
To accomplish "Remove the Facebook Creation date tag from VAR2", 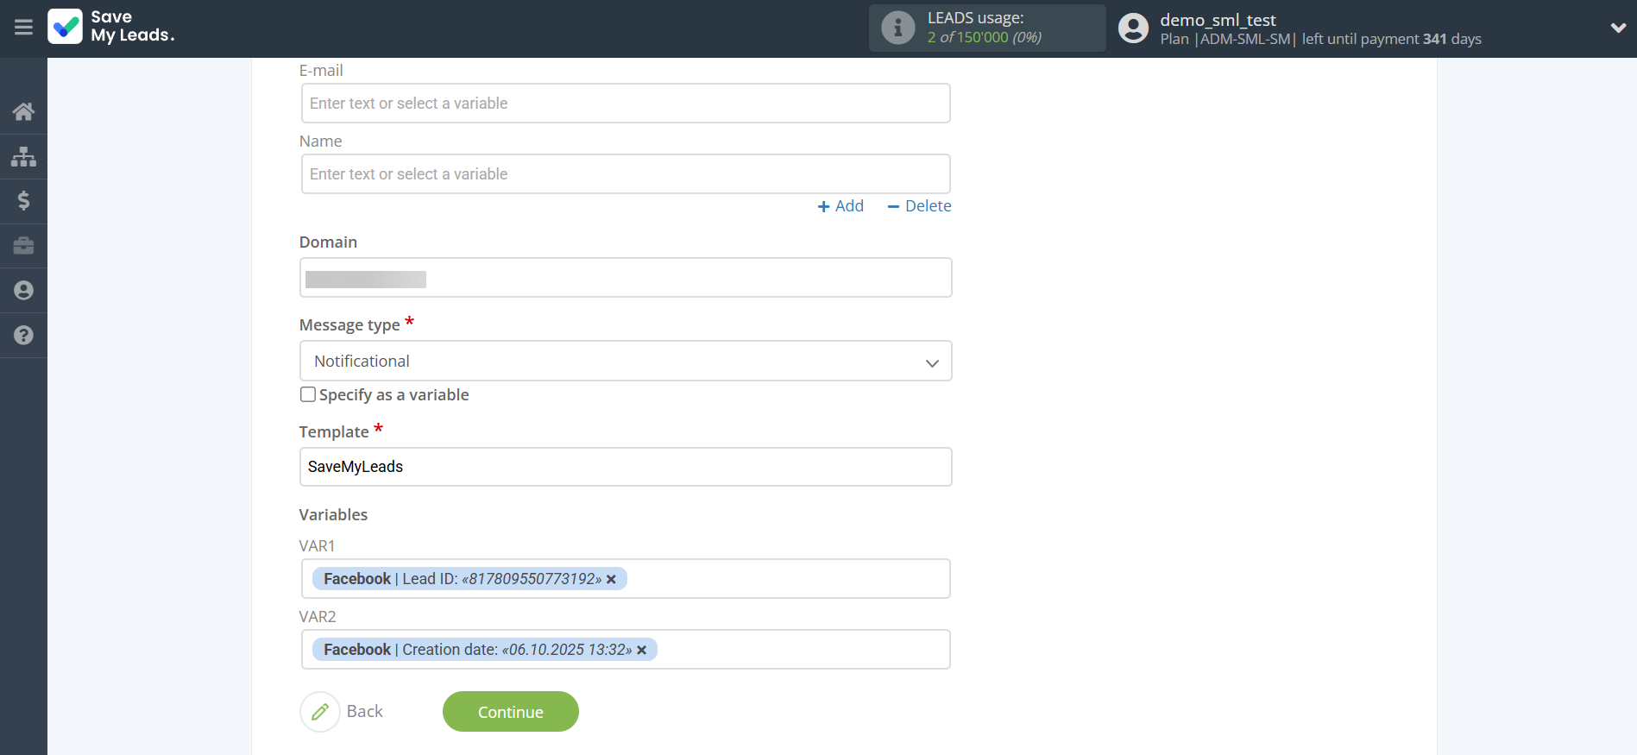I will pyautogui.click(x=641, y=650).
